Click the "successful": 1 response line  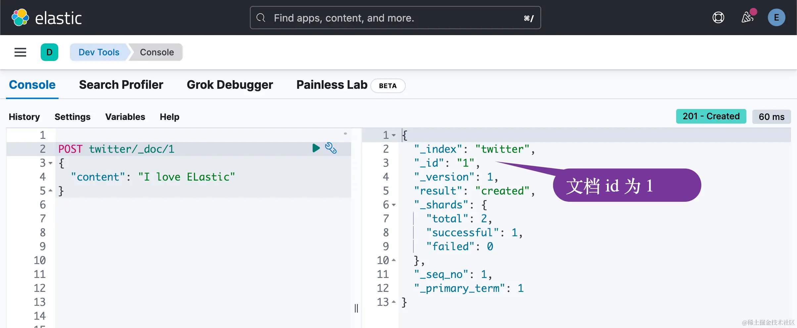[474, 233]
